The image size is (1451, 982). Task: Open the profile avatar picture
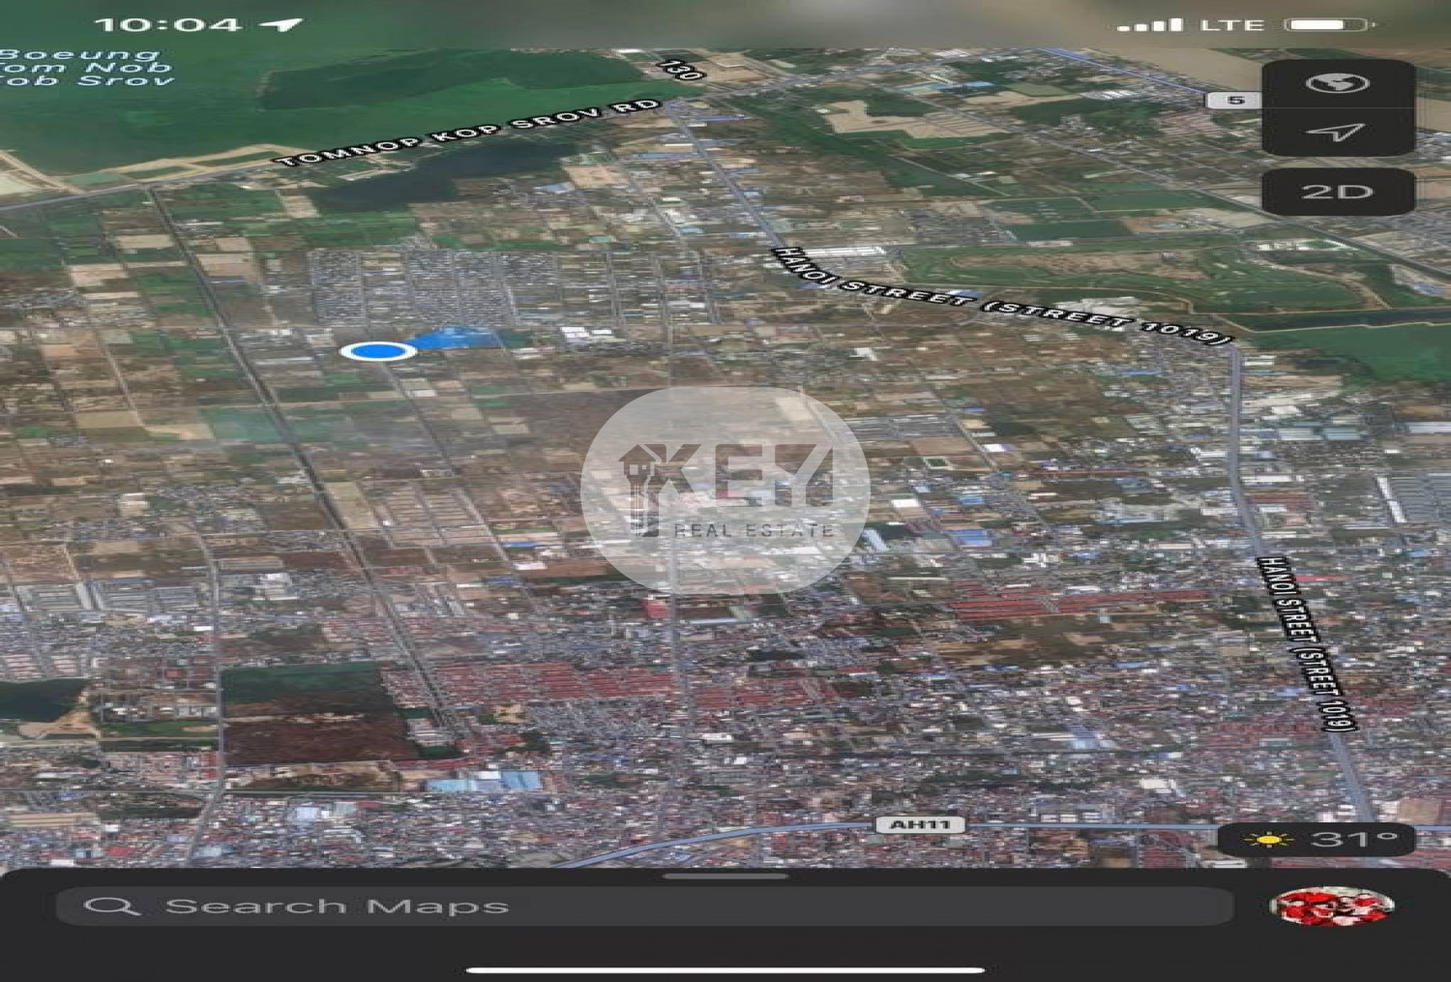[x=1331, y=907]
